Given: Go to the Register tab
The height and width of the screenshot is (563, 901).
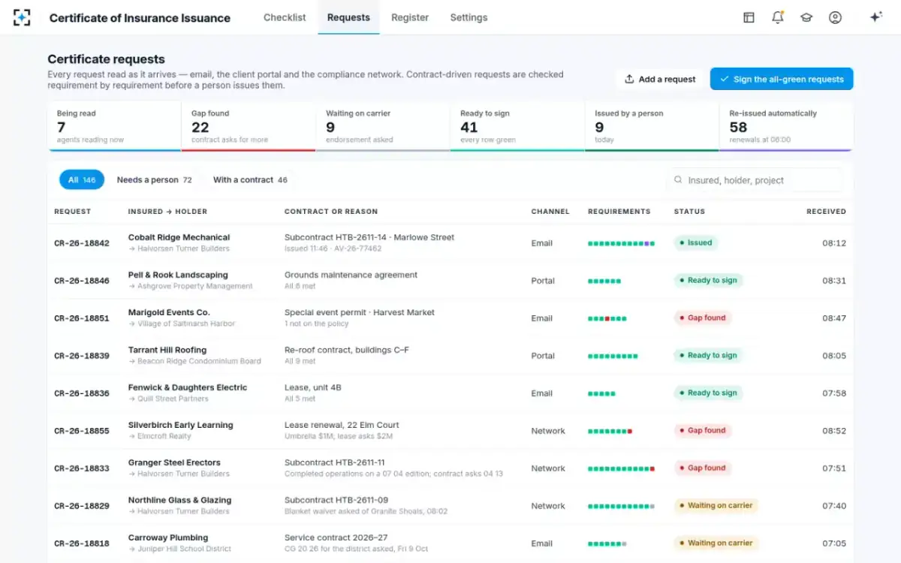Looking at the screenshot, I should (x=410, y=17).
